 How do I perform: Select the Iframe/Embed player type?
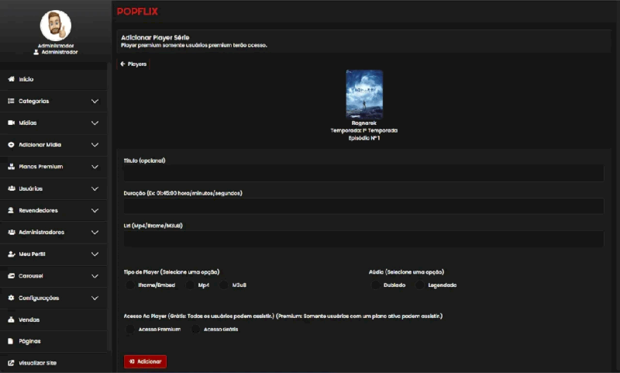pyautogui.click(x=130, y=285)
